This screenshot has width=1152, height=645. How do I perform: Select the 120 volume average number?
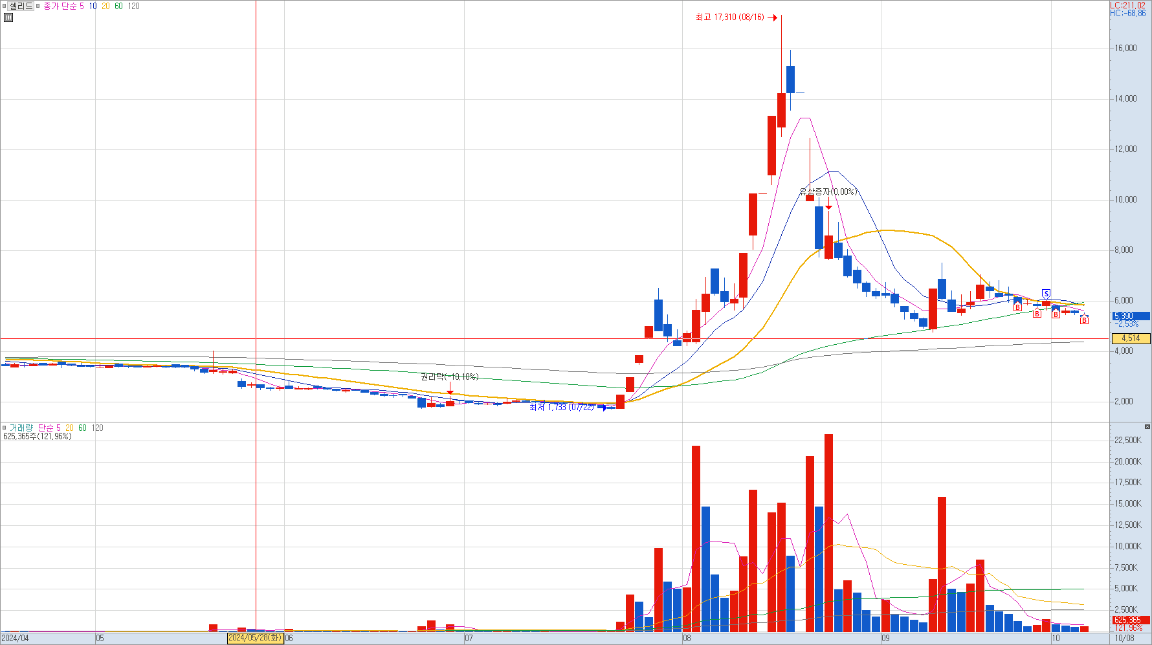pyautogui.click(x=97, y=428)
